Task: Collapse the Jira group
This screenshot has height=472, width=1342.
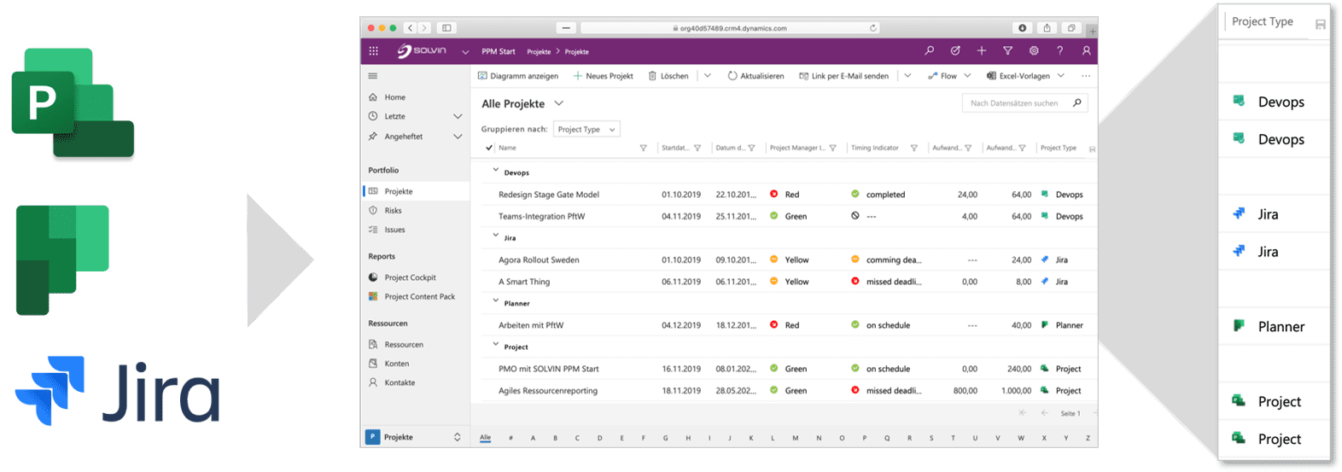Action: pos(495,236)
